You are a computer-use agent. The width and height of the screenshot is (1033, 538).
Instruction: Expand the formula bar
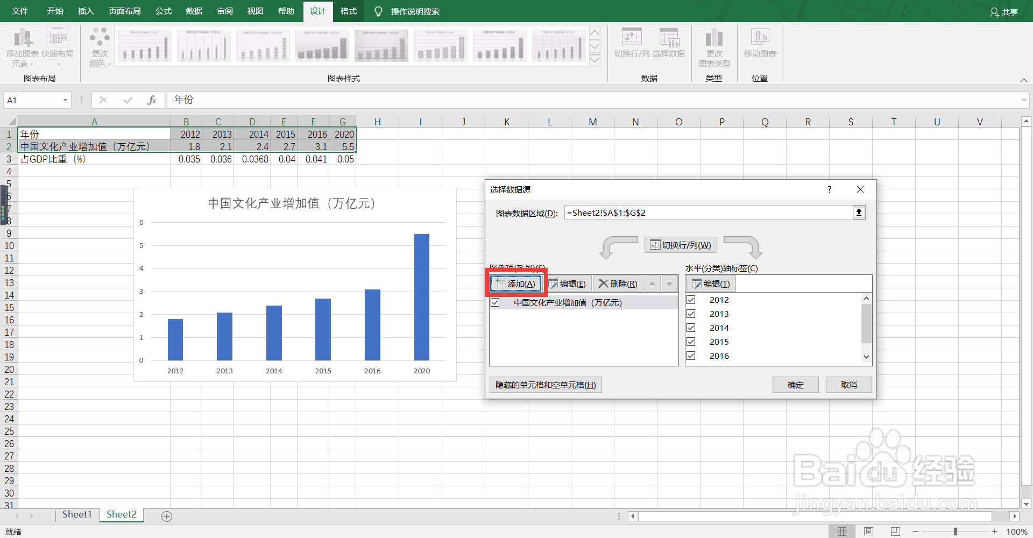pos(1024,100)
